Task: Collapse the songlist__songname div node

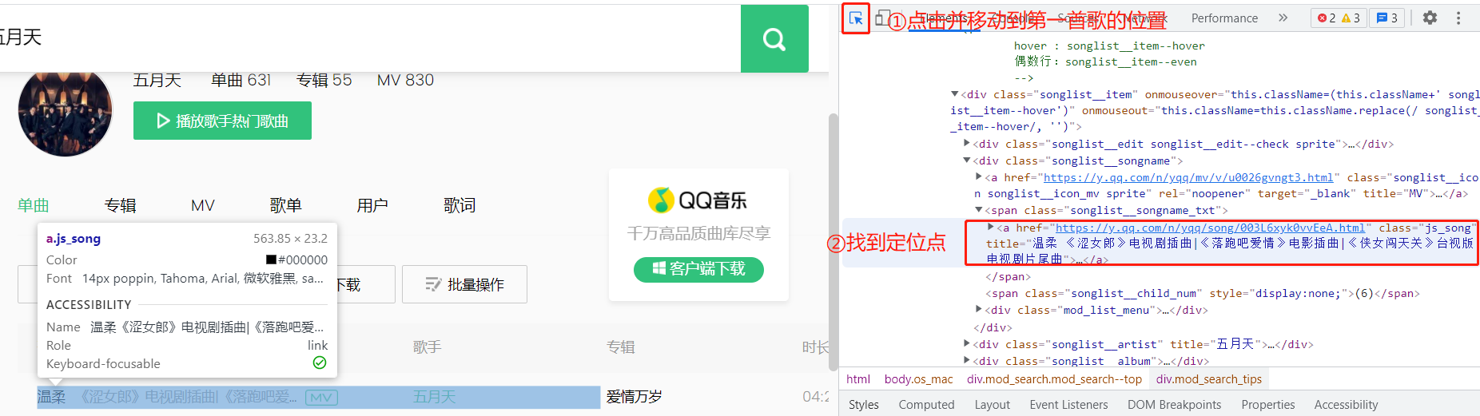Action: pos(967,160)
